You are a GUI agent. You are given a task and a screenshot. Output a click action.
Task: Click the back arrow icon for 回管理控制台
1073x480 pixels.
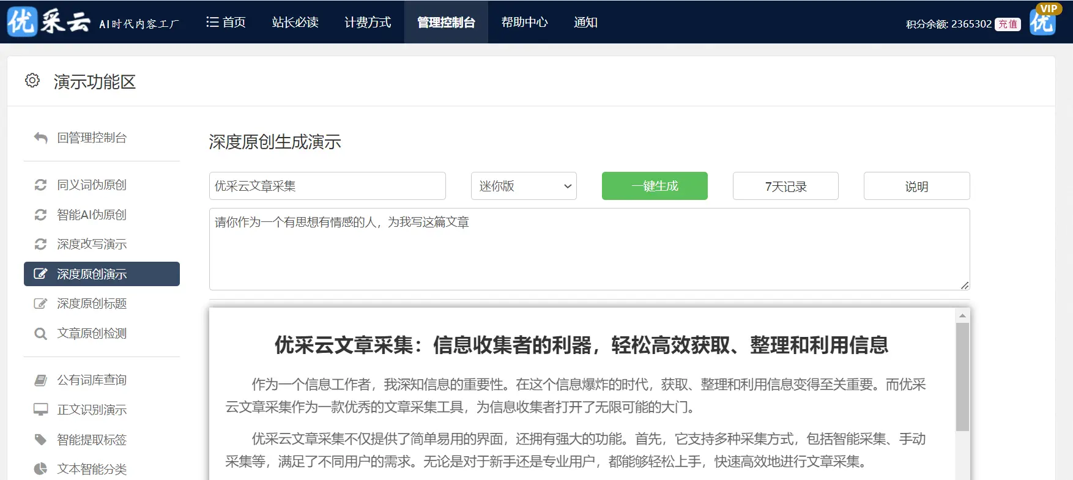coord(40,138)
